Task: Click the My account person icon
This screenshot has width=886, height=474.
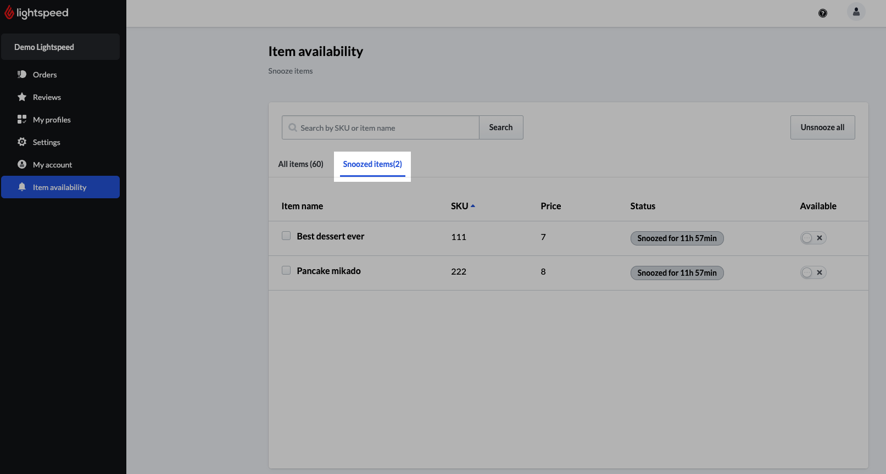Action: (x=22, y=165)
